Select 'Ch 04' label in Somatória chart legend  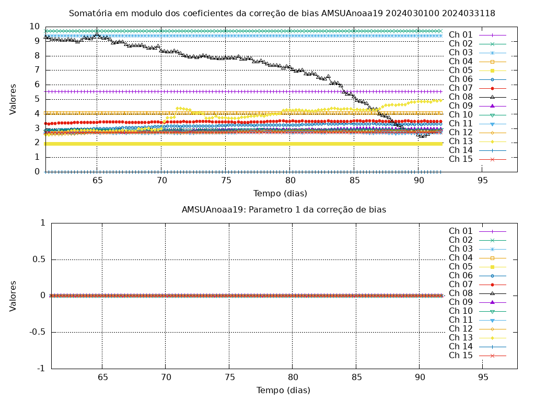click(461, 62)
